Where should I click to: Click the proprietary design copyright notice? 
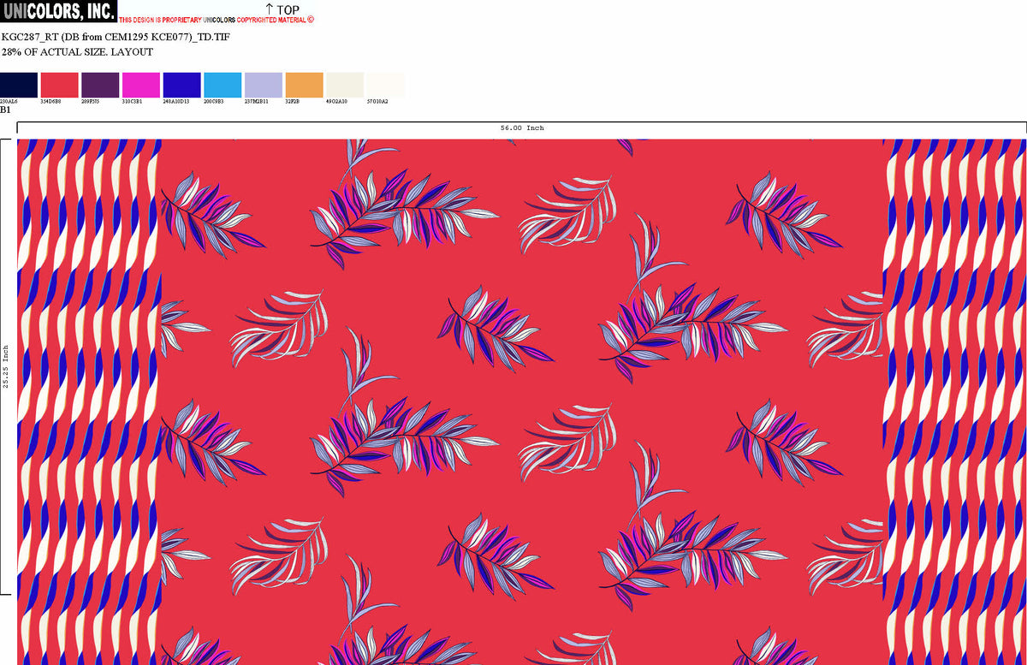217,20
